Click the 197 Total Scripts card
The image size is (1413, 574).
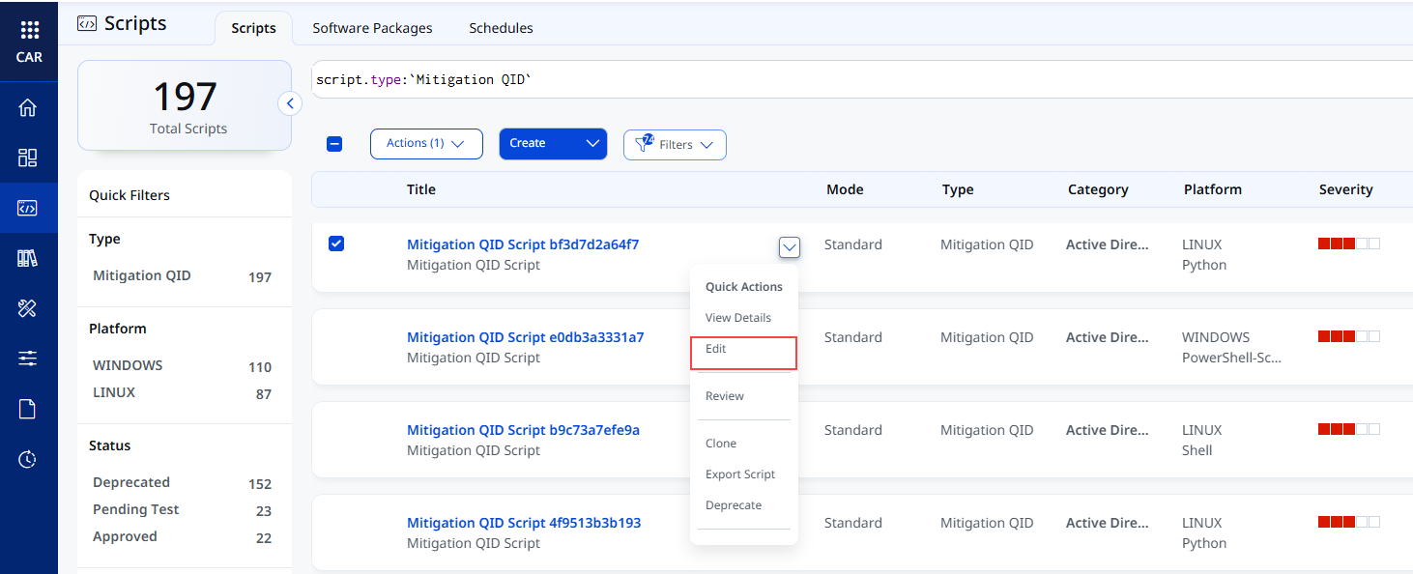tap(185, 105)
